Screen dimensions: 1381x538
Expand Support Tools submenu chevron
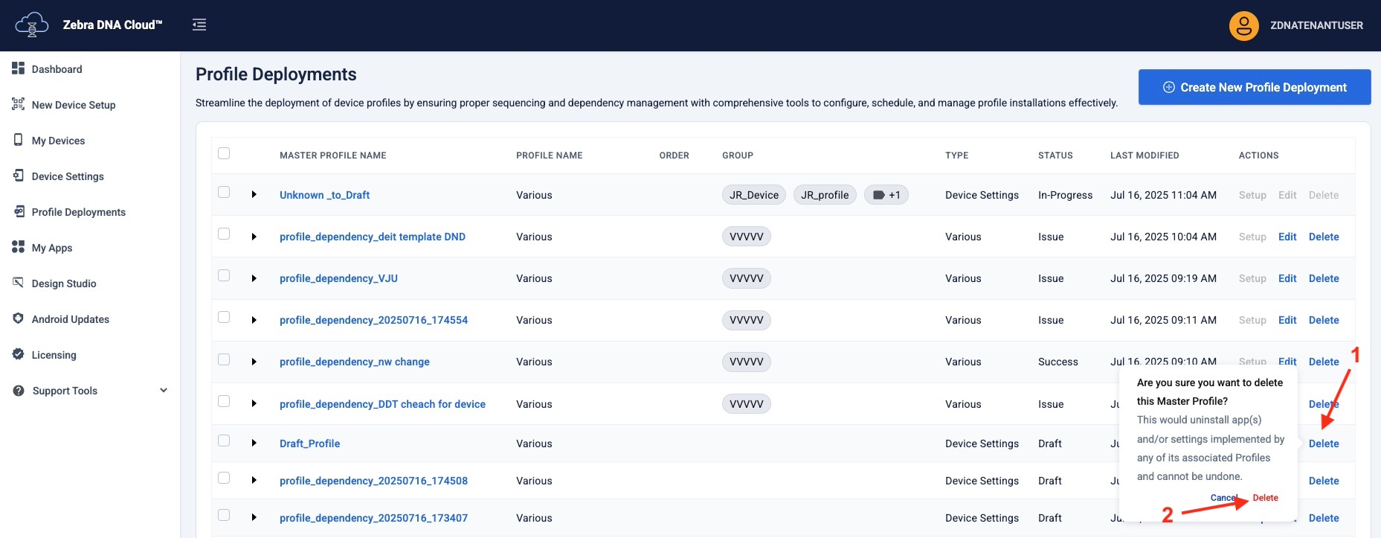tap(164, 391)
